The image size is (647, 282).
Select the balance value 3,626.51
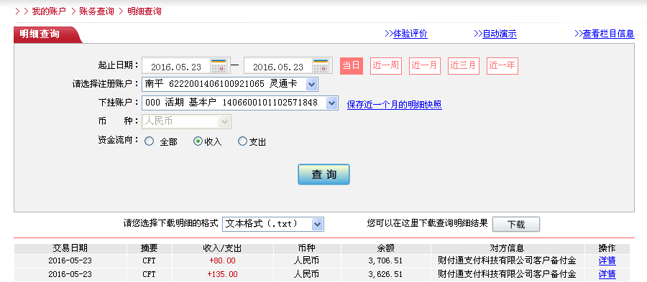point(386,274)
